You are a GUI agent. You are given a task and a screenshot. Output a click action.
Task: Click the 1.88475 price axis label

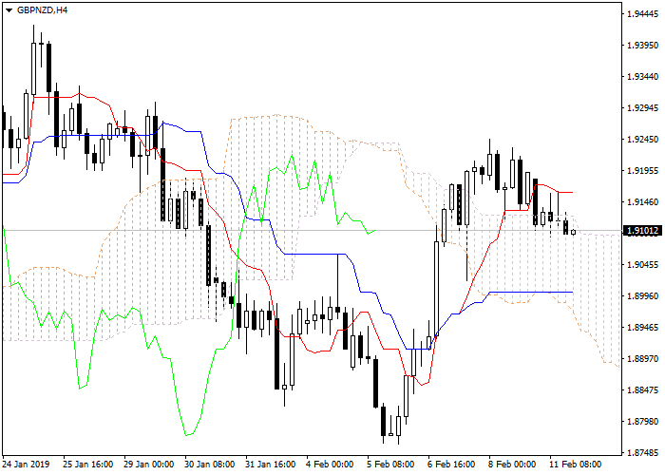(643, 390)
